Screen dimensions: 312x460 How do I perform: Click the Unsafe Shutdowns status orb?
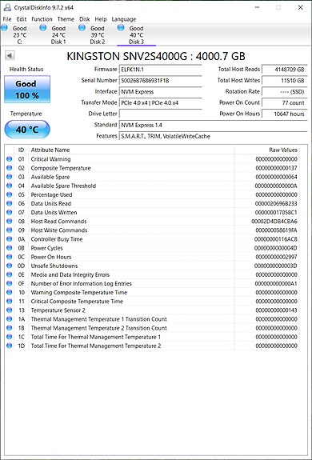[10, 266]
